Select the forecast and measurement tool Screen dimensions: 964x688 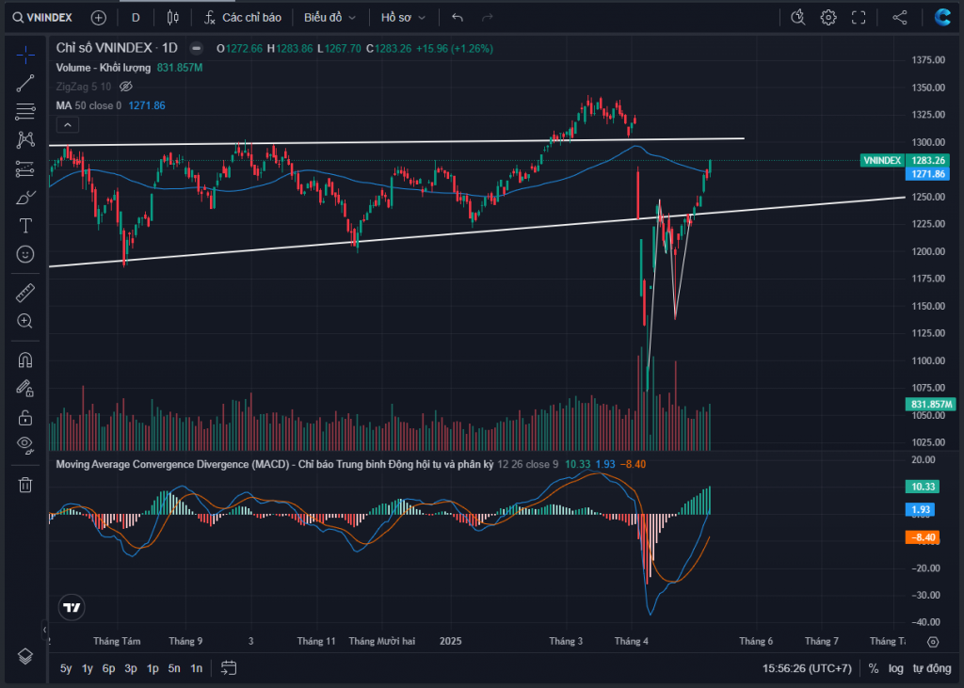tap(25, 169)
